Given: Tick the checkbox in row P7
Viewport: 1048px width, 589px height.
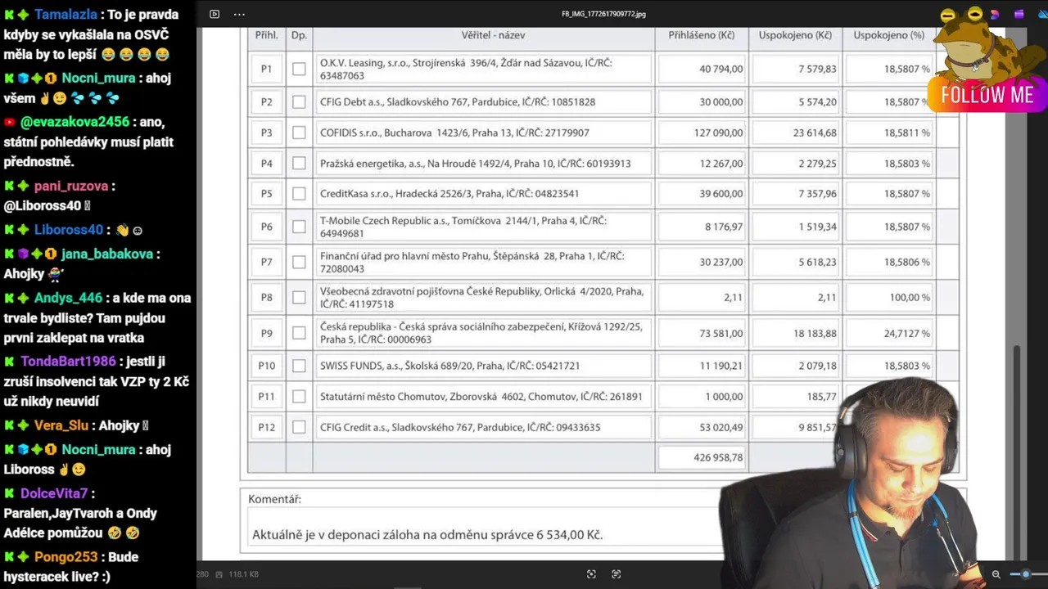Looking at the screenshot, I should (x=299, y=262).
